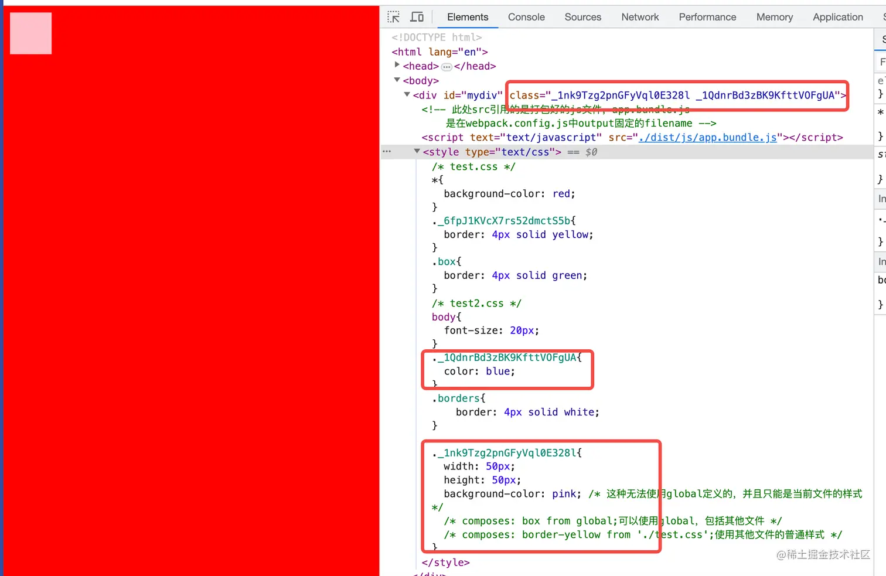Click the id="mydiv" attribute
Image resolution: width=886 pixels, height=576 pixels.
point(473,95)
